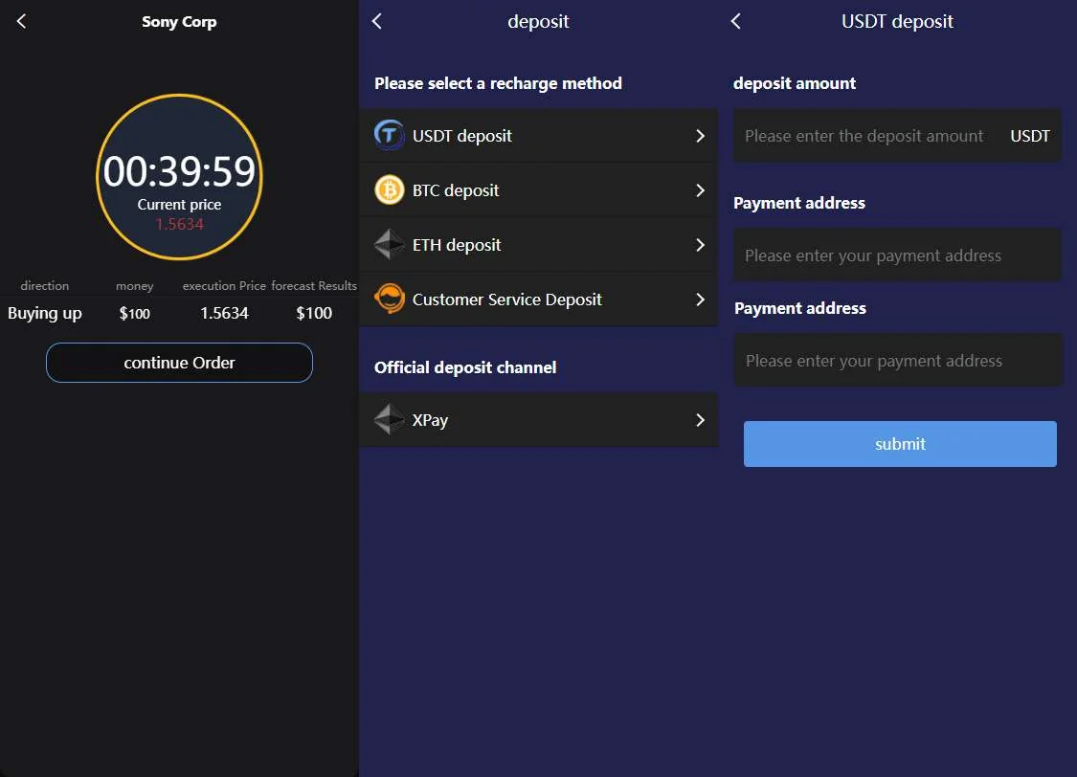Focus the deposit amount input field
This screenshot has height=777, width=1077.
(x=864, y=136)
